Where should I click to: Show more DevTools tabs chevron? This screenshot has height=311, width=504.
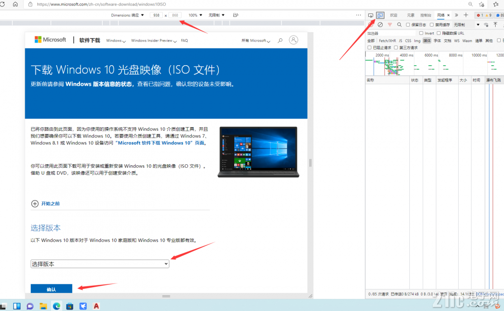456,15
